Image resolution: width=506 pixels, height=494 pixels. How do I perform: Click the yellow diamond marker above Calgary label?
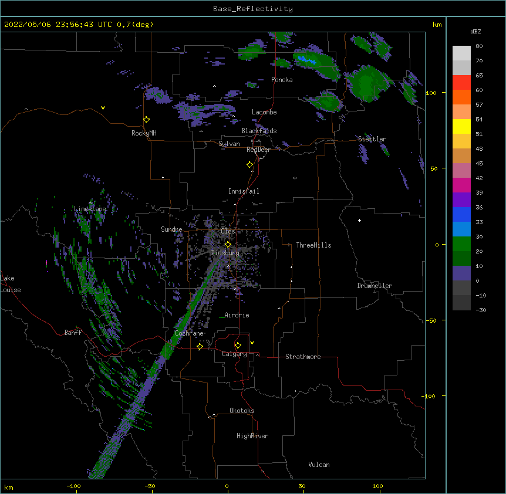coord(238,346)
